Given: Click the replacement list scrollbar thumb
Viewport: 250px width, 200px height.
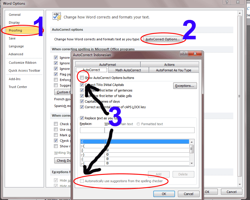Looking at the screenshot, I should [192, 149].
